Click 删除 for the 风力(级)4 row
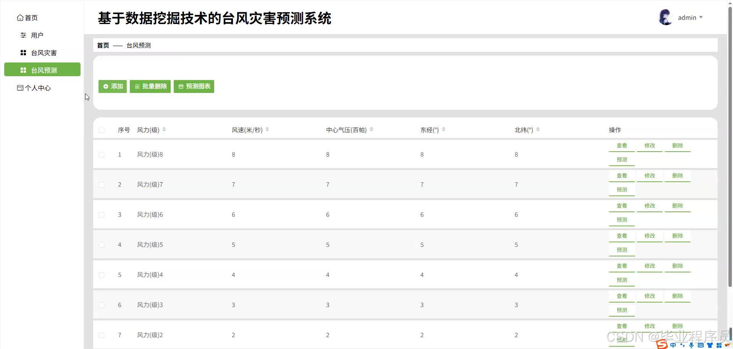733x349 pixels. pyautogui.click(x=678, y=266)
